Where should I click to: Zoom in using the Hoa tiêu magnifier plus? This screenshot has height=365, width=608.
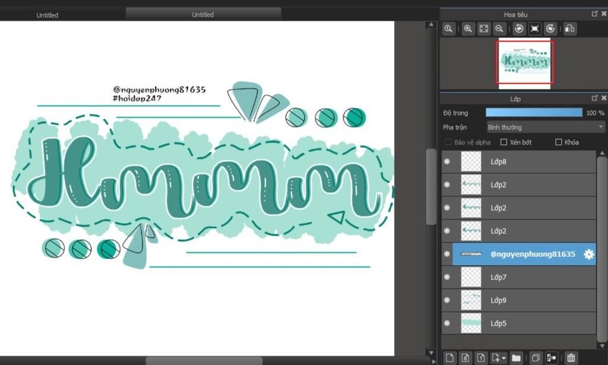(x=468, y=28)
